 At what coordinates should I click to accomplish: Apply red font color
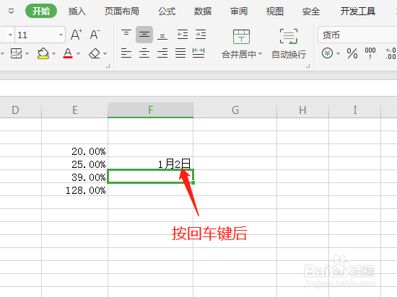[68, 53]
